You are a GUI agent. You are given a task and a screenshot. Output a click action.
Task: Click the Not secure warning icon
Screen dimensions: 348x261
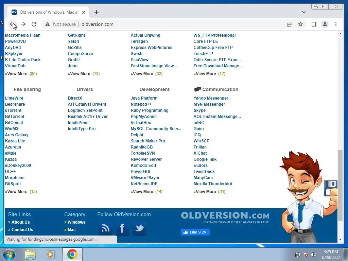coord(48,24)
